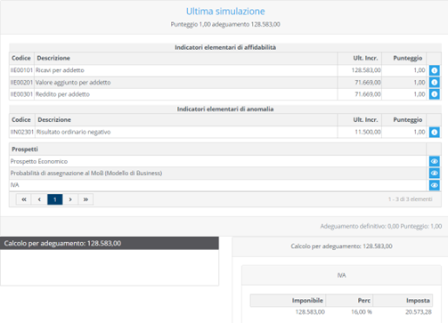This screenshot has width=448, height=323.
Task: Click imponibile value 128.583,00 in IVA table
Action: (x=310, y=312)
